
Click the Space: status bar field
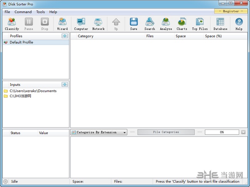[x=90, y=181]
